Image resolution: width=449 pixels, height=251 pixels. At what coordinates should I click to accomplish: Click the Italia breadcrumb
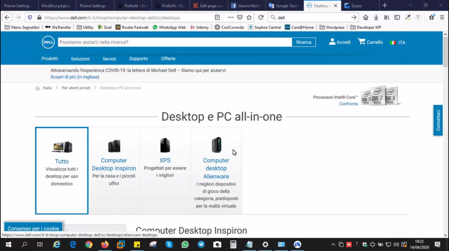point(47,88)
